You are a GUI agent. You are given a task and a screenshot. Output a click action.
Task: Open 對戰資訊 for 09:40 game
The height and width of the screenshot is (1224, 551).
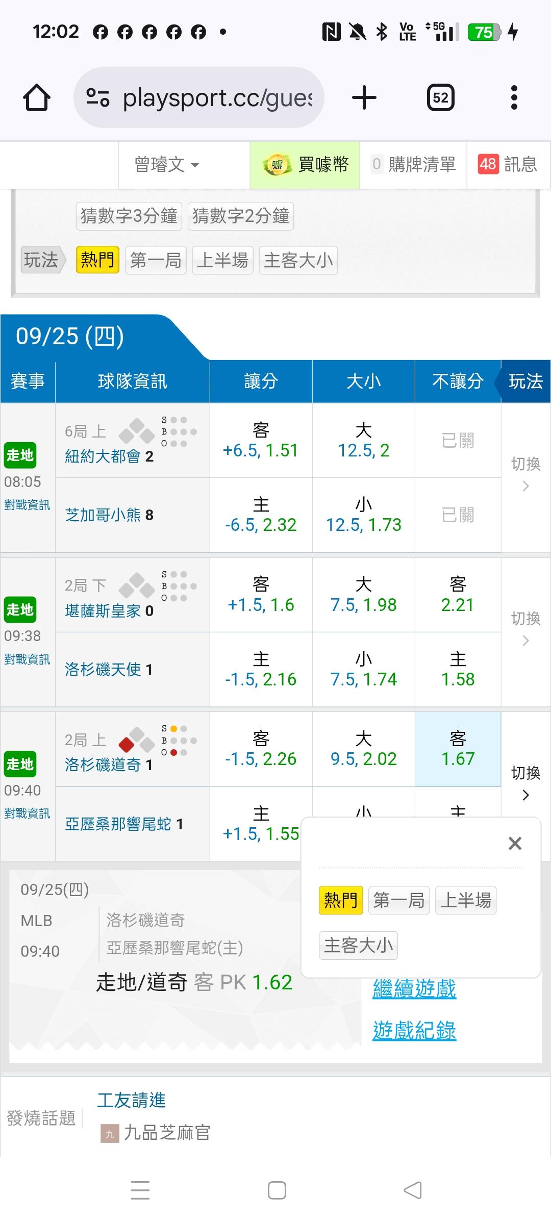tap(27, 813)
